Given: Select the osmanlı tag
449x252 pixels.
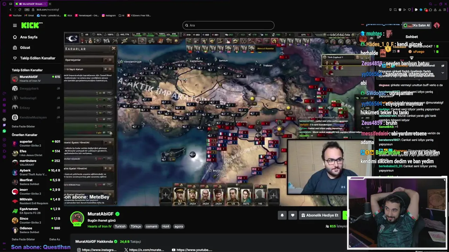Looking at the screenshot, I should (x=152, y=226).
